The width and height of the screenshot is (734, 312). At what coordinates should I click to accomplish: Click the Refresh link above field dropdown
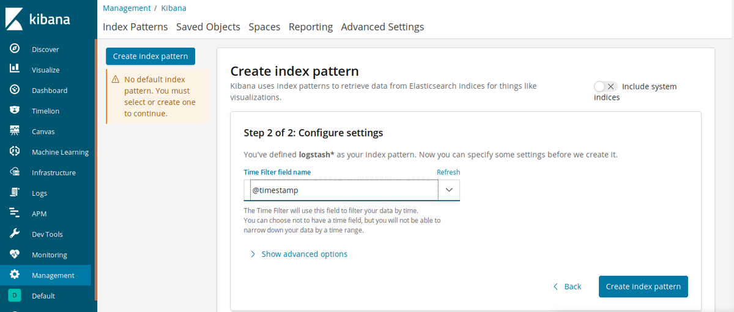(448, 173)
